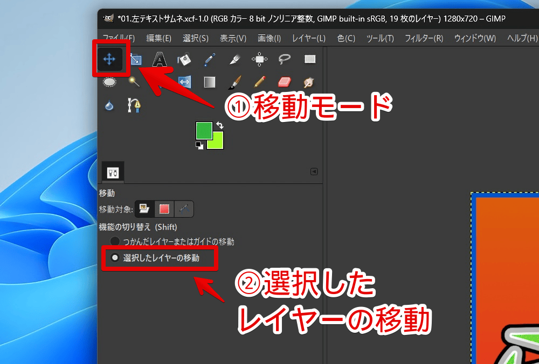Swap foreground and background colors
This screenshot has width=539, height=364.
(220, 125)
